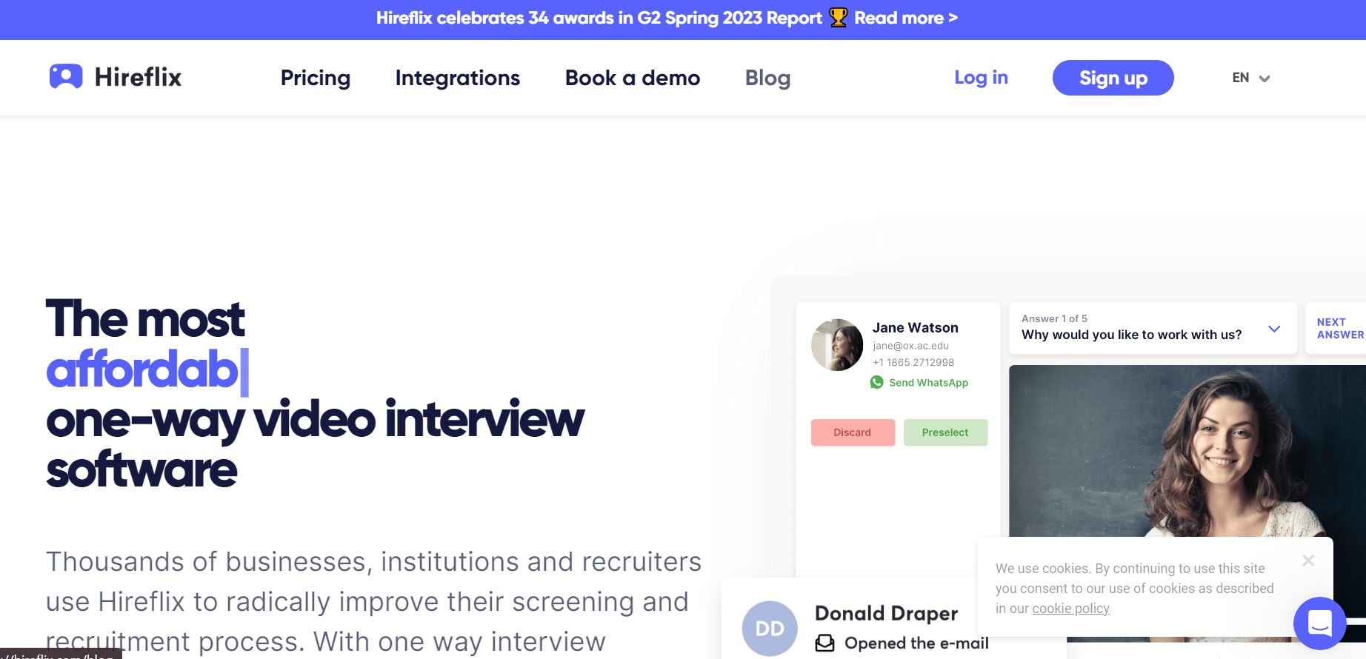Click the Log in link
The height and width of the screenshot is (659, 1366).
981,77
